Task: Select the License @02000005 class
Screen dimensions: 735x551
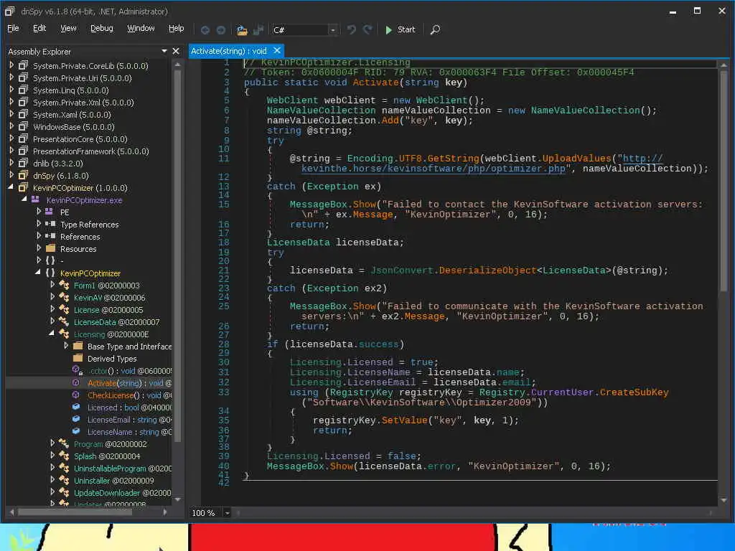Action: pos(108,310)
